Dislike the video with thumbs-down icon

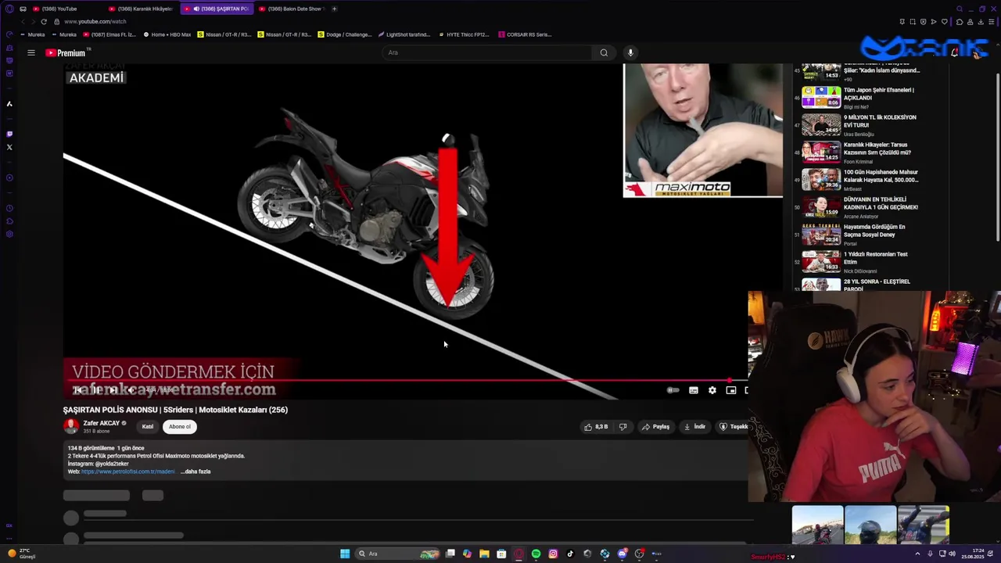coord(623,427)
